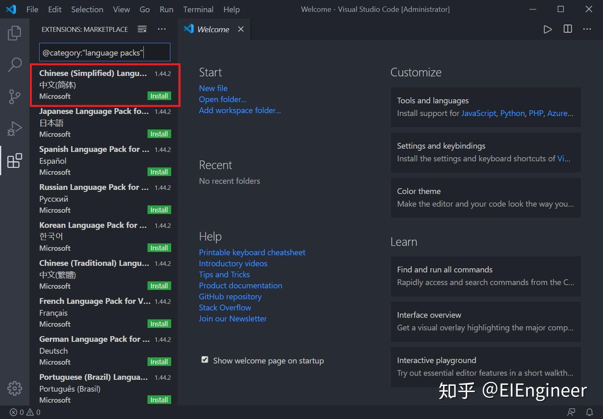Click the Split Editor icon

pos(567,29)
